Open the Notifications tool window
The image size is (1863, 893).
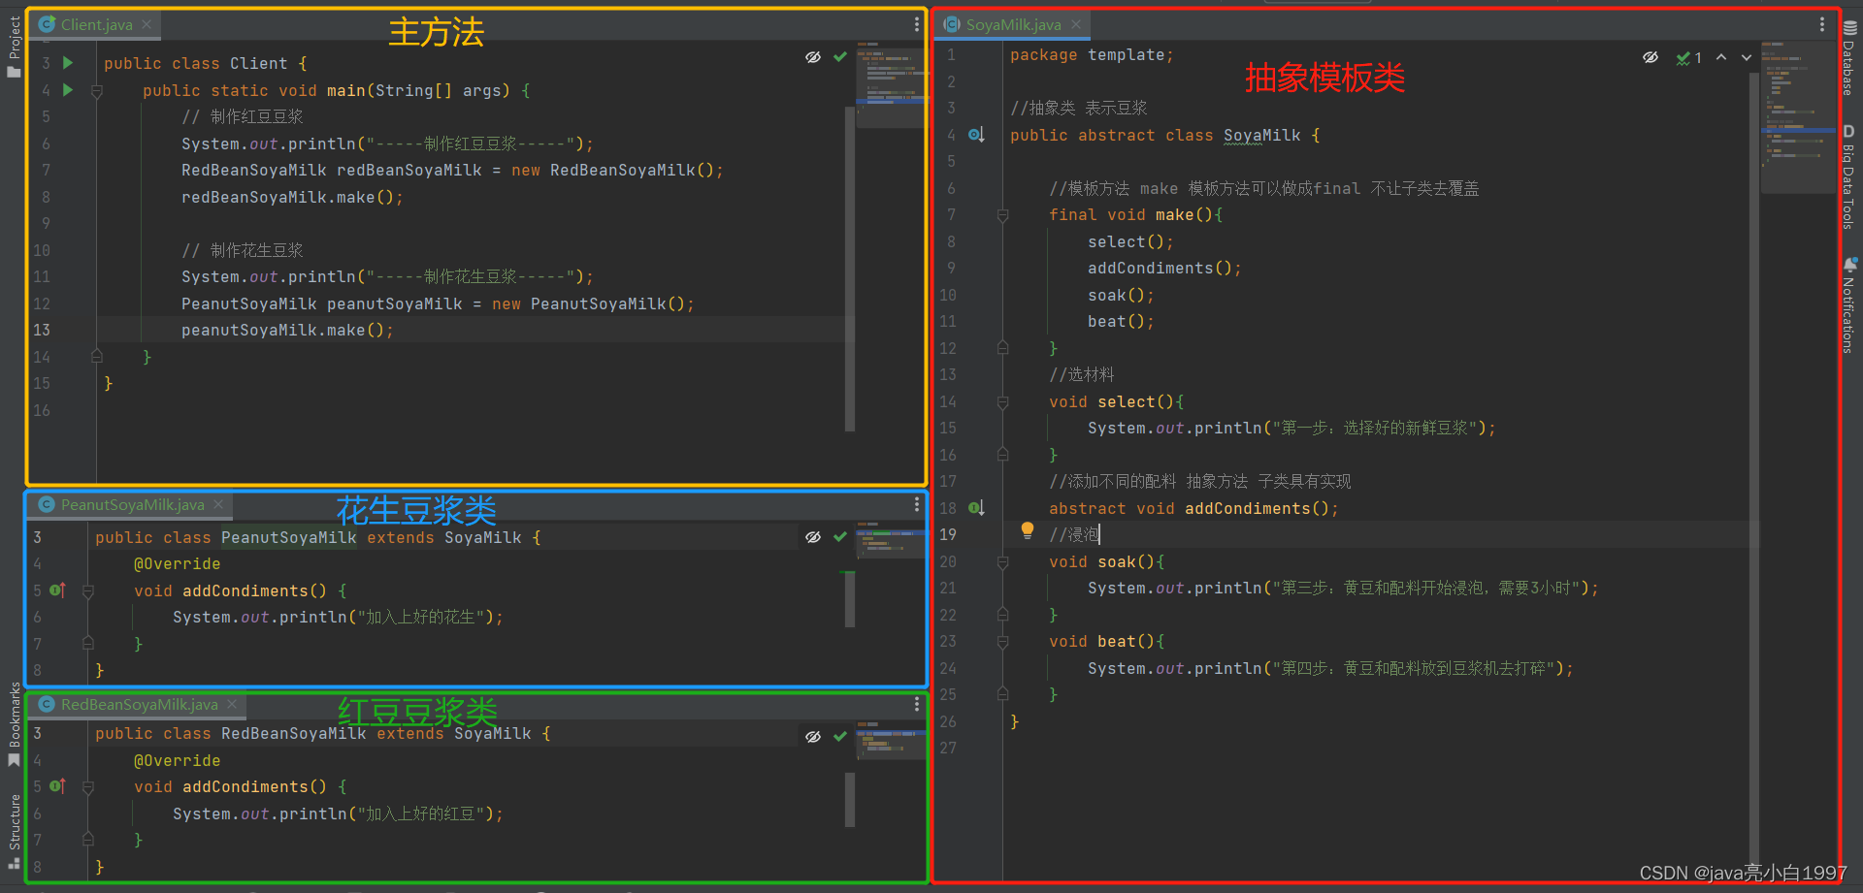pyautogui.click(x=1849, y=305)
